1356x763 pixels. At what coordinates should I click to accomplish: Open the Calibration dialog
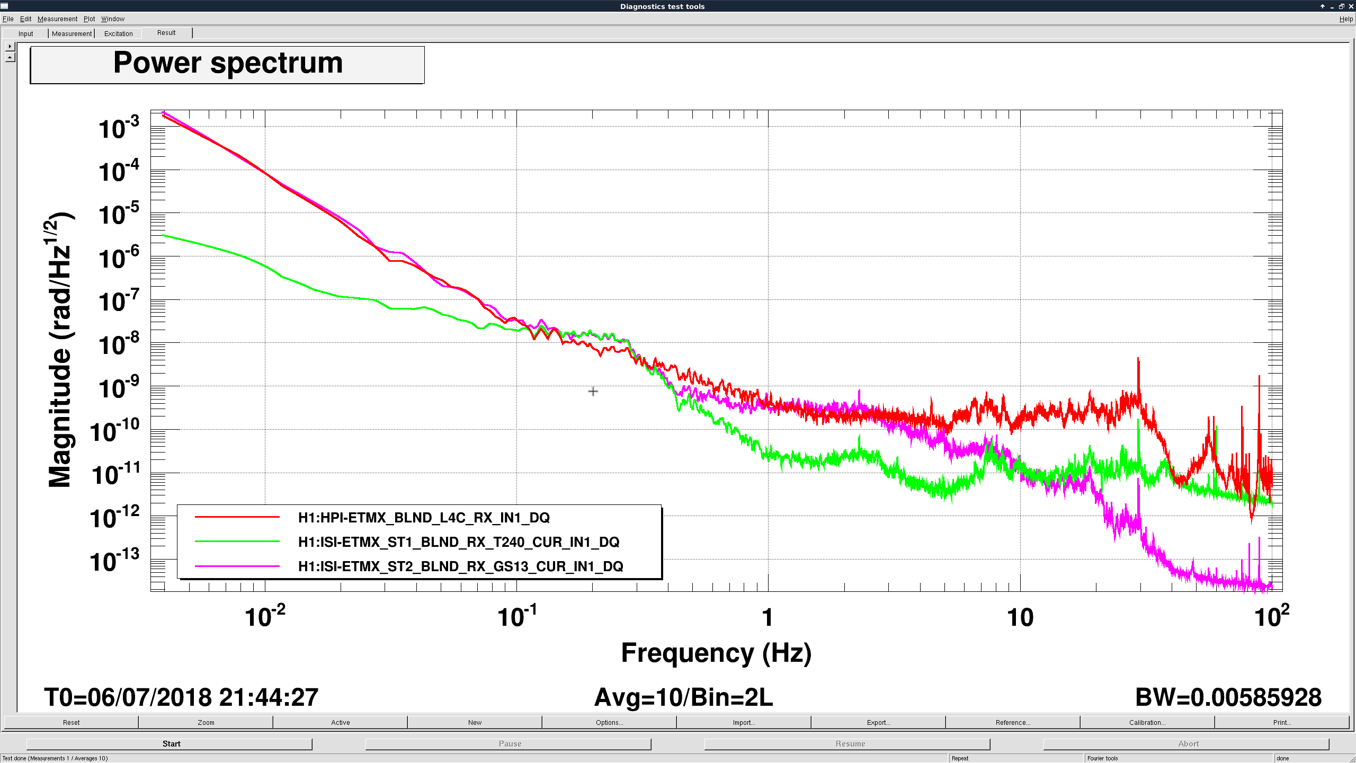(1147, 722)
